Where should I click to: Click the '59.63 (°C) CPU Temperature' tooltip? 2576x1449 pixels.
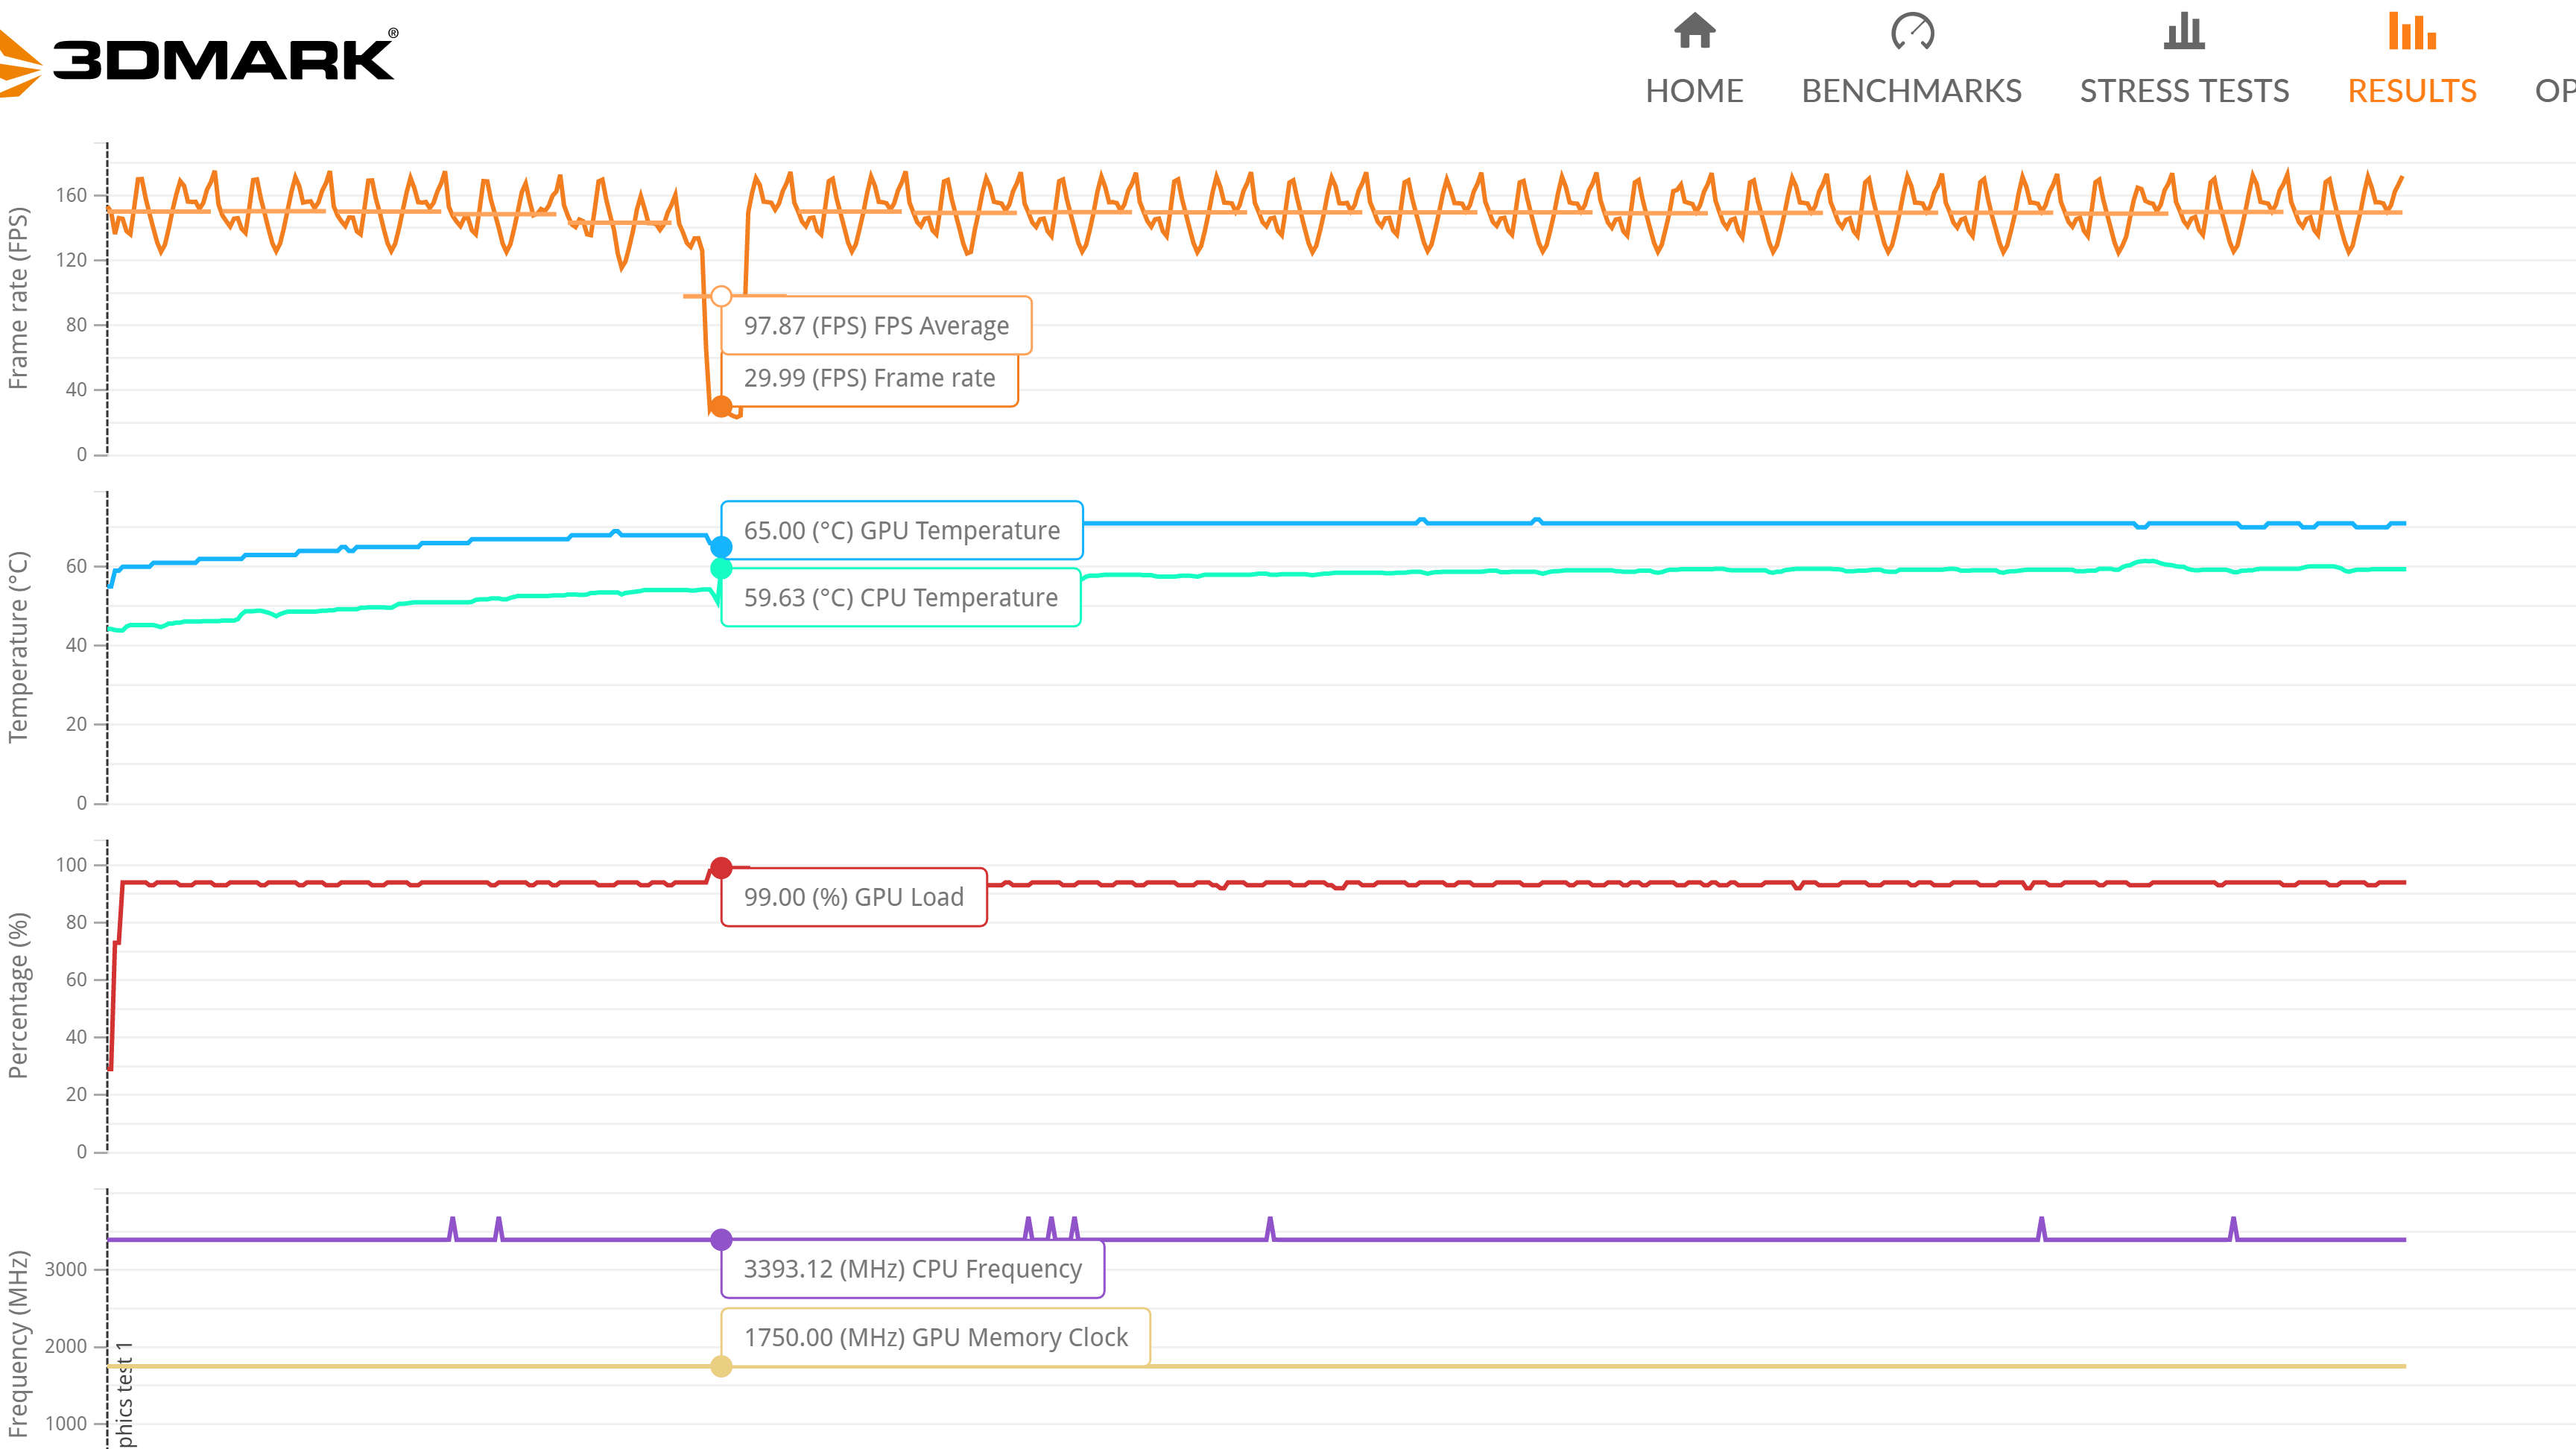901,597
